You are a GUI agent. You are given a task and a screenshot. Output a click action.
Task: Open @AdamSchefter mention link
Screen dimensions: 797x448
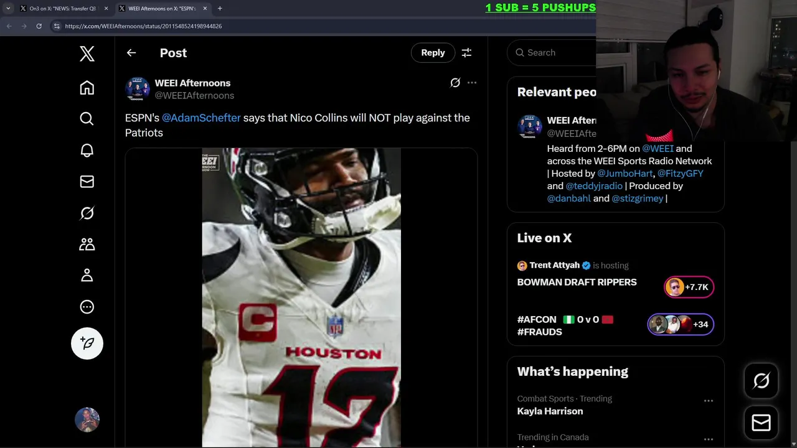[x=201, y=118]
